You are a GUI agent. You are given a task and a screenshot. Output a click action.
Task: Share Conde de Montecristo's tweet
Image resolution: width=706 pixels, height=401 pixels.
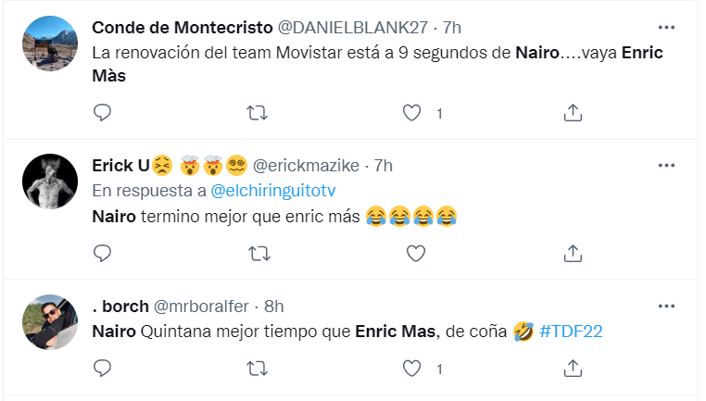click(x=573, y=113)
